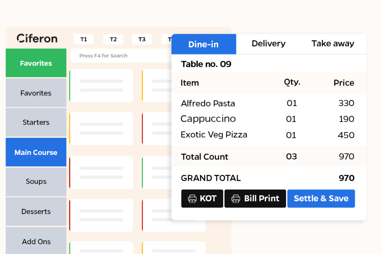Click the Alfredo Pasta price 330
This screenshot has height=254, width=381.
[x=346, y=103]
